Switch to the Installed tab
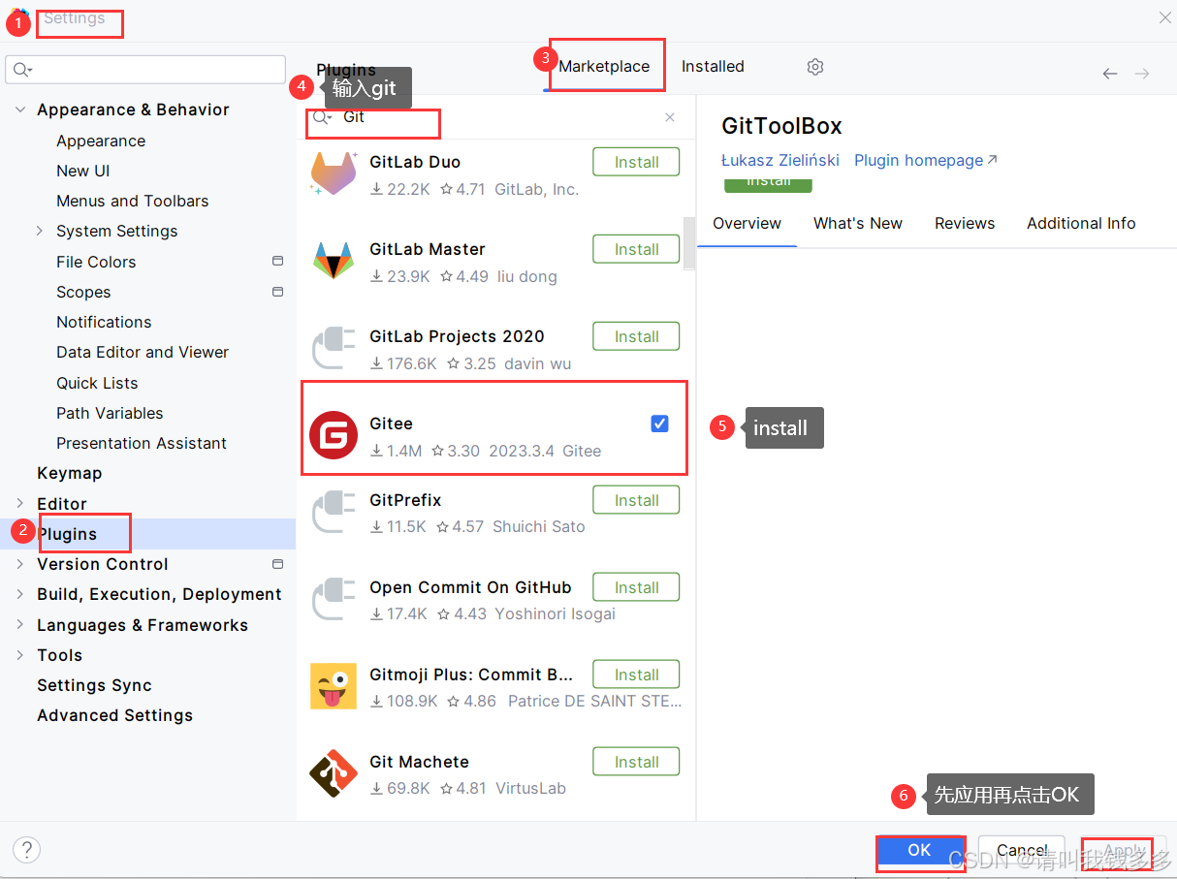The height and width of the screenshot is (879, 1177). click(x=713, y=67)
